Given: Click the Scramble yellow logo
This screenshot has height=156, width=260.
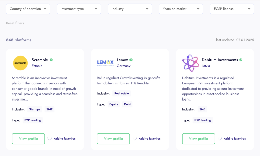Looking at the screenshot, I should [x=20, y=63].
